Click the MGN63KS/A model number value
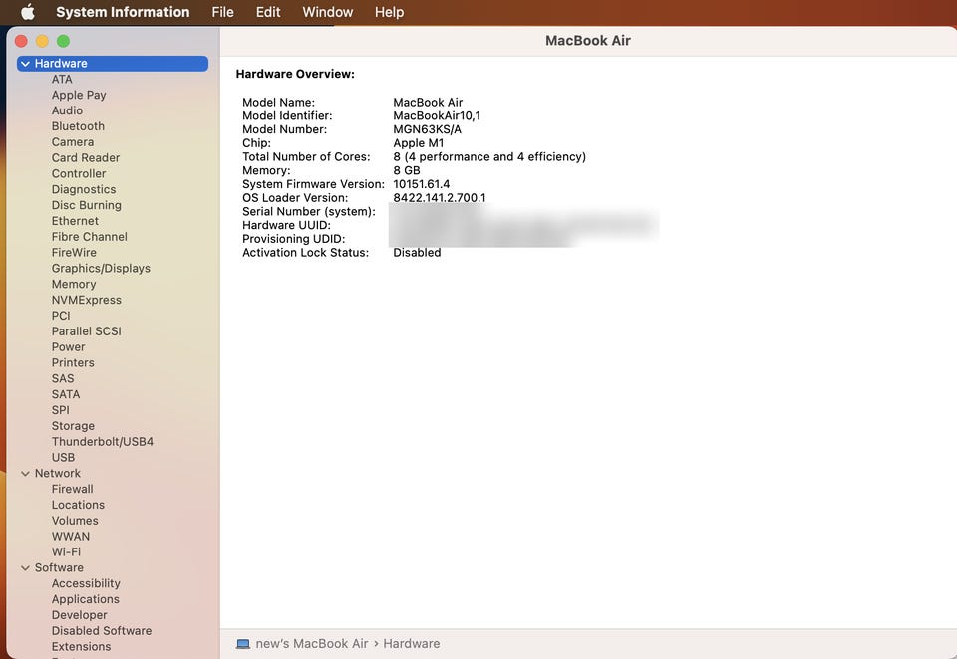The width and height of the screenshot is (957, 659). tap(428, 129)
